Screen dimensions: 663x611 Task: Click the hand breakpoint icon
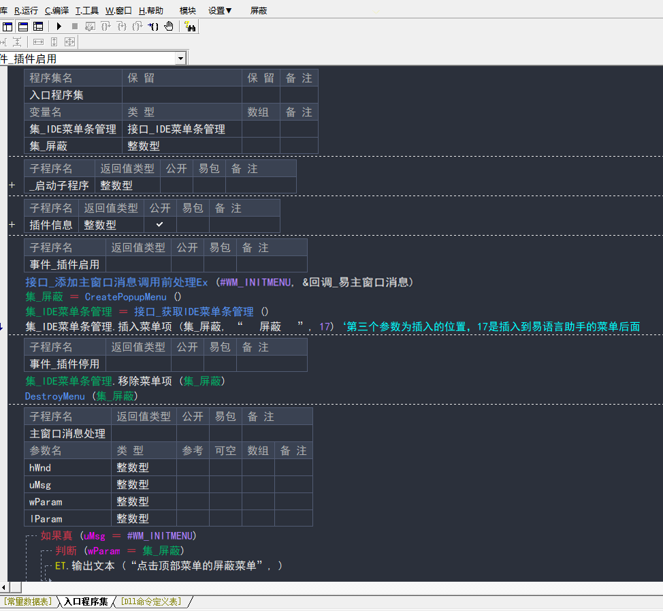169,27
